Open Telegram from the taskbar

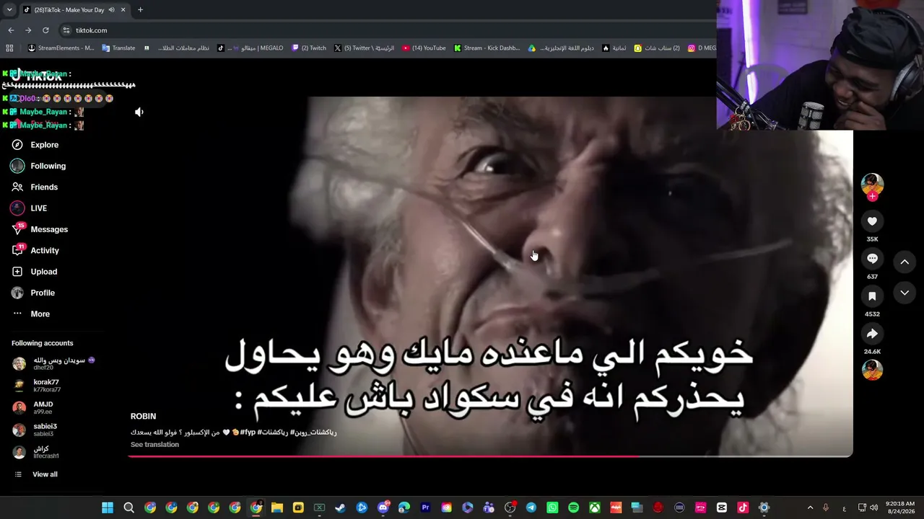click(x=531, y=507)
